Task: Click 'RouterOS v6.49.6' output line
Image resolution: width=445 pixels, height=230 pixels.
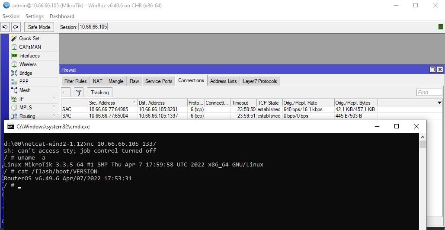Action: 68,179
